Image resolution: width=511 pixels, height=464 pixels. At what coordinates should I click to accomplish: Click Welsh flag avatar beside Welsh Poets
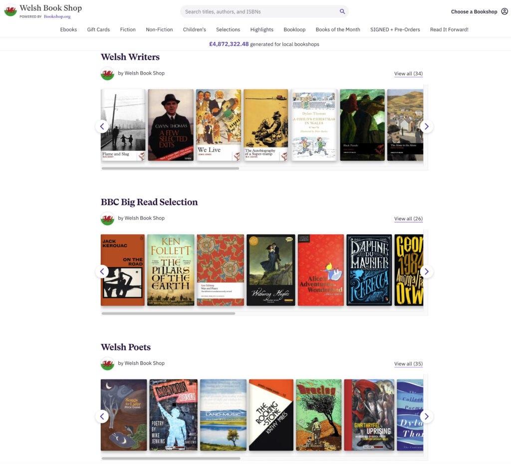coord(107,363)
